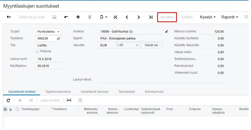
Task: Add a new record with plus icon
Action: point(78,17)
